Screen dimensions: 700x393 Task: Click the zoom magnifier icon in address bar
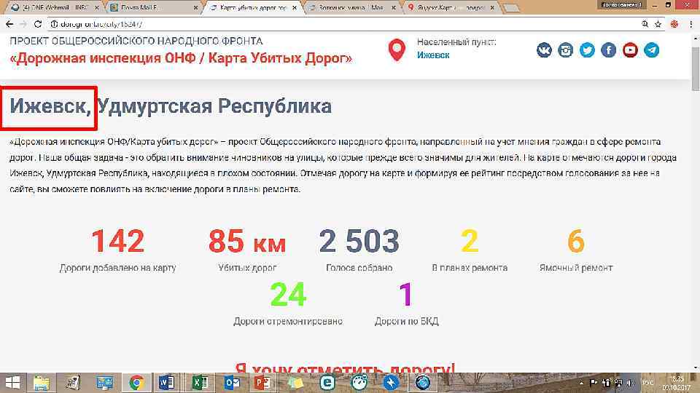click(x=645, y=25)
